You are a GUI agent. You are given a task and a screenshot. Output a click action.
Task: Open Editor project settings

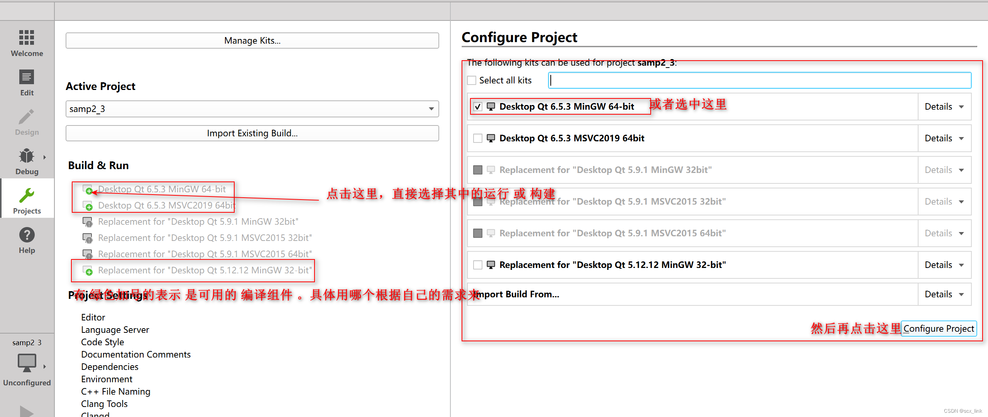[93, 317]
